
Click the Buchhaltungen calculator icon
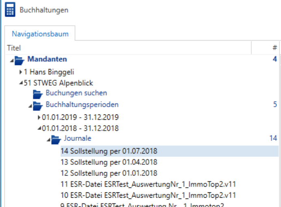(10, 9)
